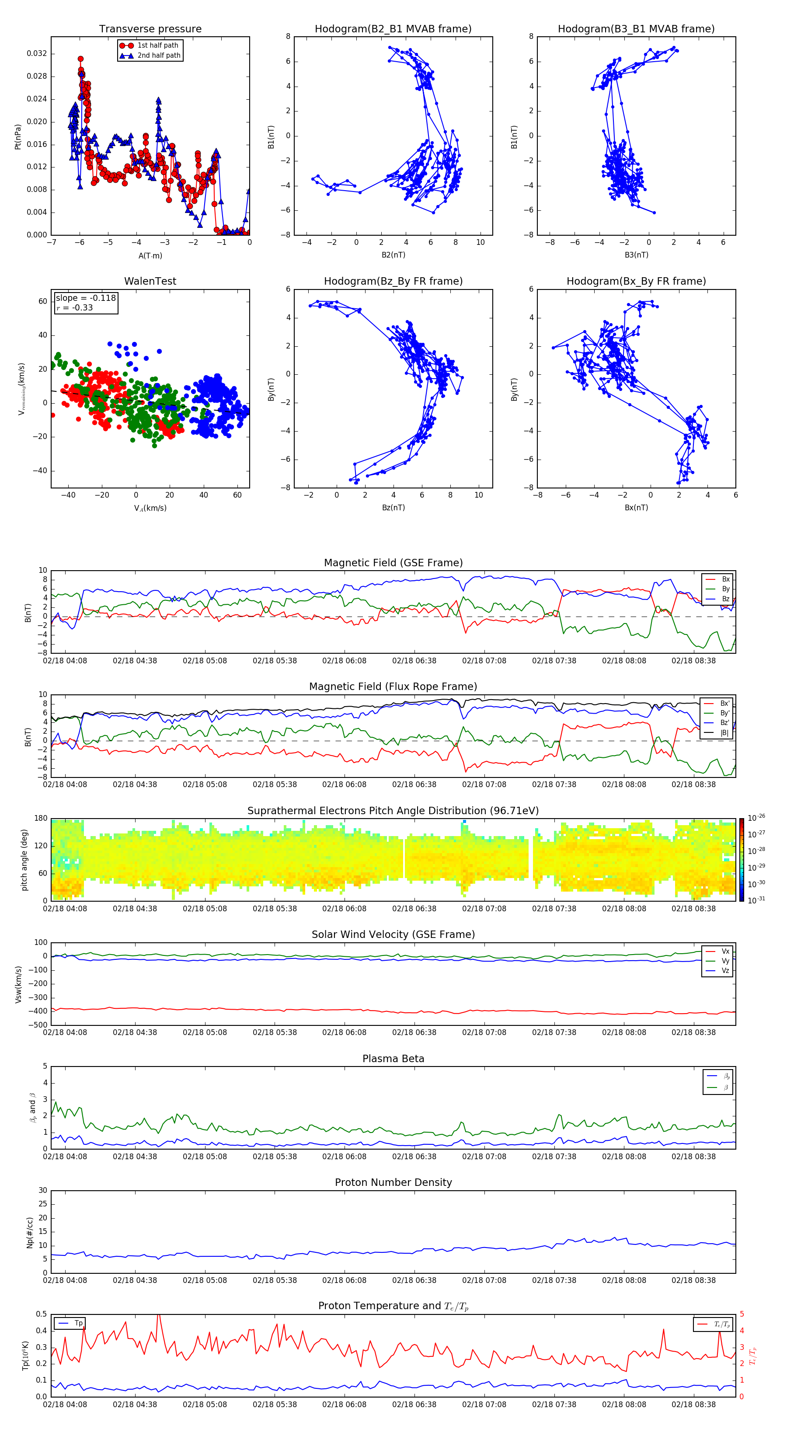This screenshot has width=787, height=1443.
Task: Click the 'Proton Number Density' title
Action: (393, 1183)
